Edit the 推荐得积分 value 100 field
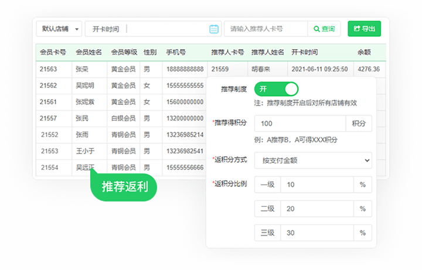422x270 pixels. [x=300, y=124]
